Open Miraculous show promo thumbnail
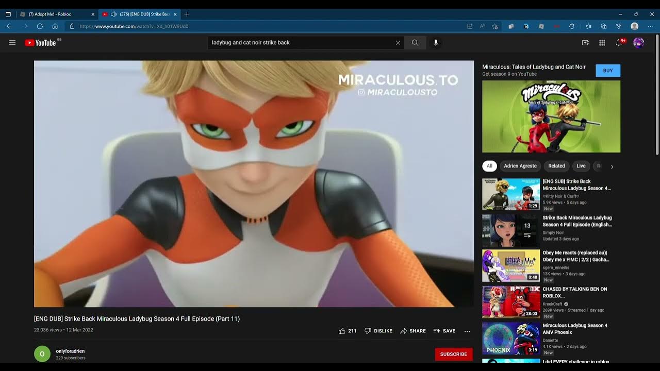This screenshot has height=371, width=660. coord(551,116)
